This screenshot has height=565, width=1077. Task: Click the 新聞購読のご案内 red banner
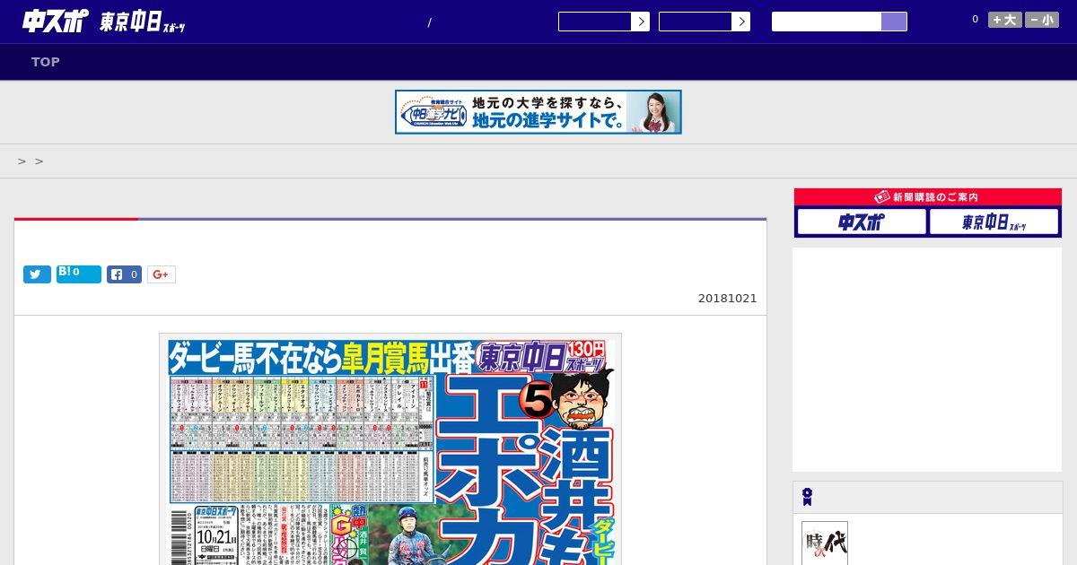928,197
